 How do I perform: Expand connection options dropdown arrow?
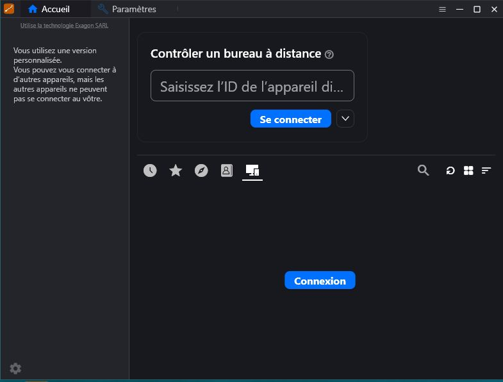(345, 119)
